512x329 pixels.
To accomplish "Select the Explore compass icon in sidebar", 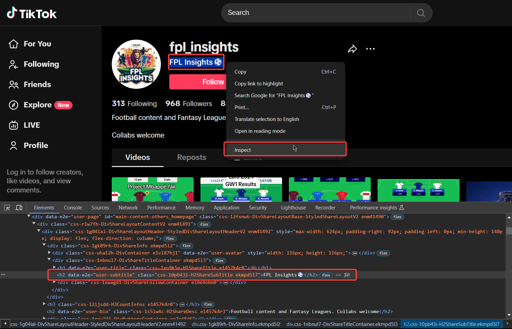I will pyautogui.click(x=13, y=105).
